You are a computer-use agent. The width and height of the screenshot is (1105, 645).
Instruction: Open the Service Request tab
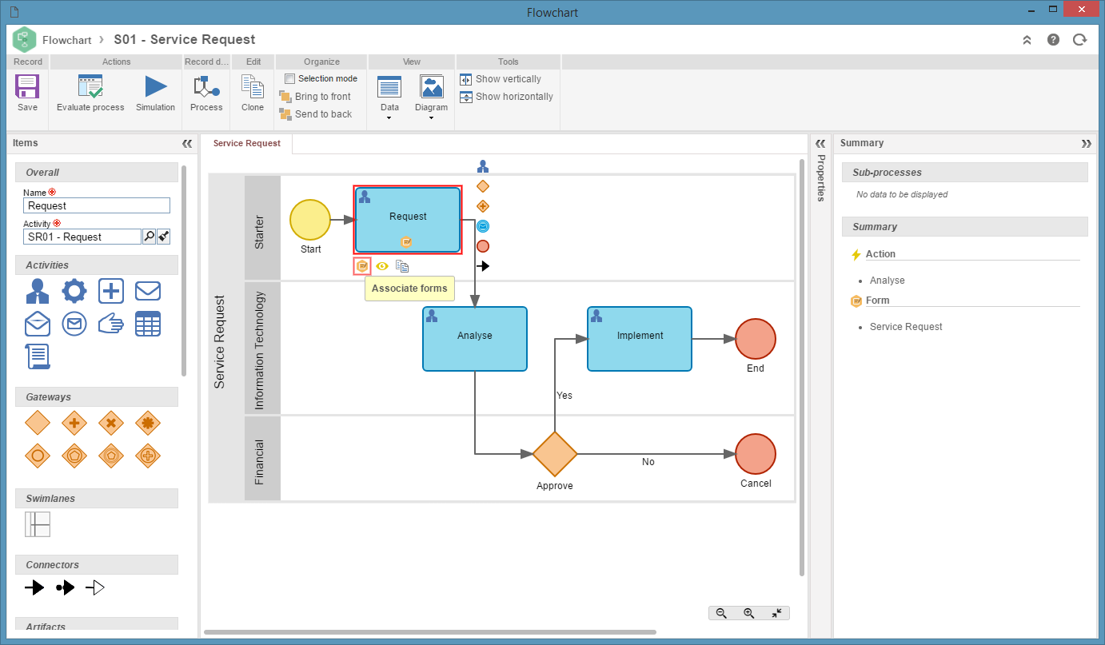click(x=247, y=143)
